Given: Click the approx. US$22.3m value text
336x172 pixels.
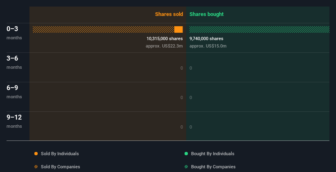Looking at the screenshot, I should click(164, 46).
